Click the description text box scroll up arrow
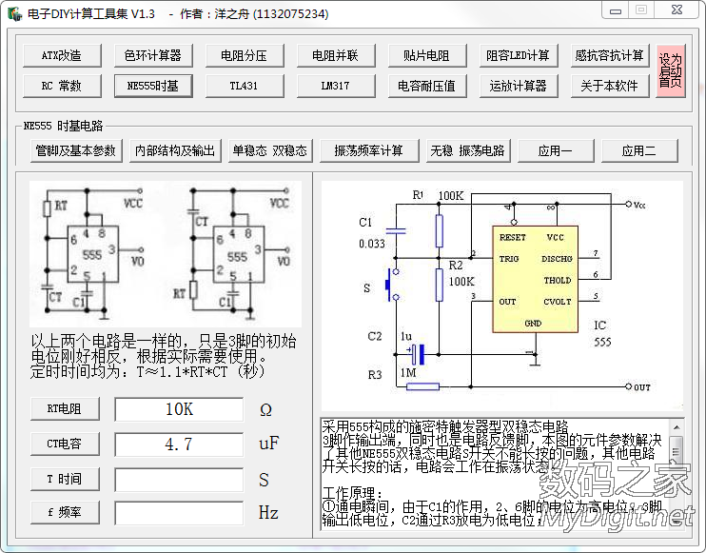 [x=677, y=426]
